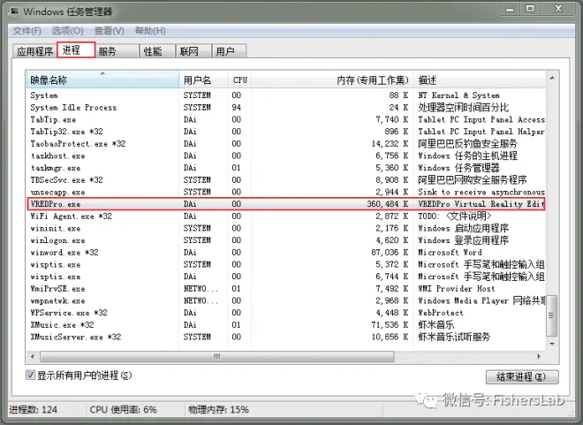Click the CPU value 94
583x425 pixels.
click(237, 108)
